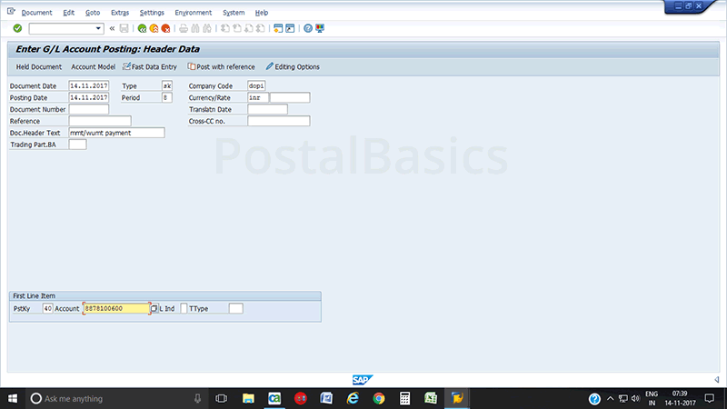
Task: Click the Customize Local Layout monitor icon
Action: pyautogui.click(x=320, y=28)
